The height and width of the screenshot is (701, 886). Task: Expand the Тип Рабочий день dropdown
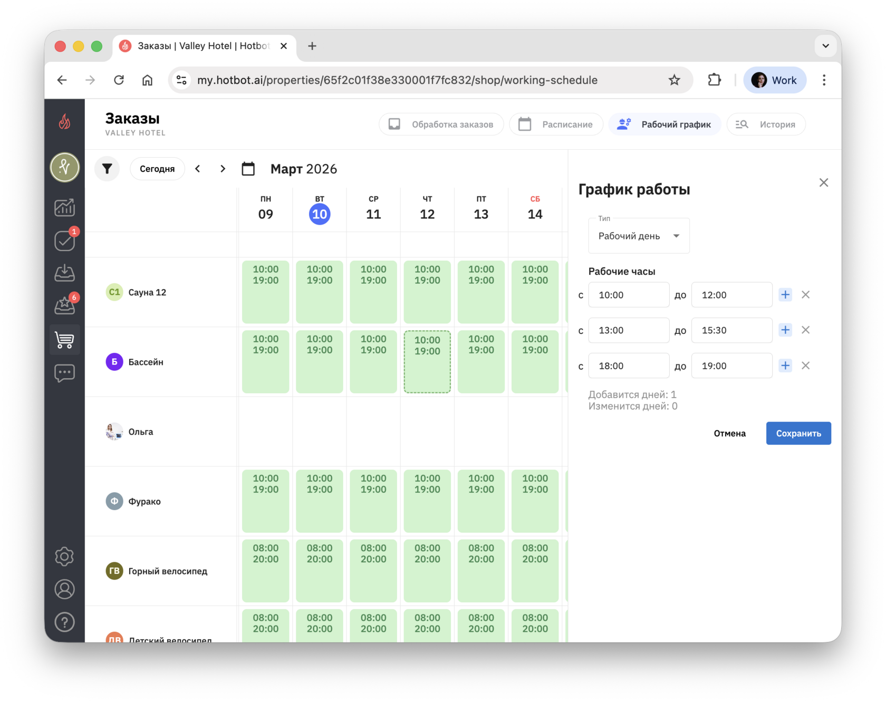click(639, 236)
